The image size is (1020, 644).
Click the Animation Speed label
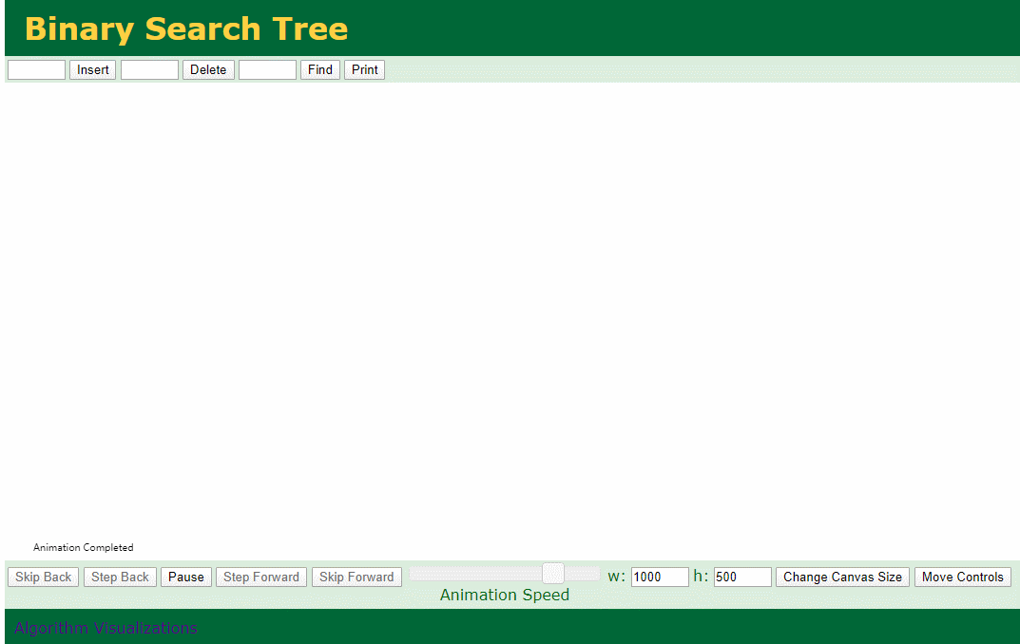click(504, 596)
